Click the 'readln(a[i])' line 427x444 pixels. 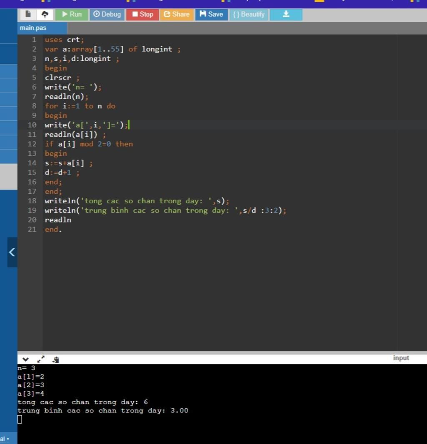click(75, 135)
